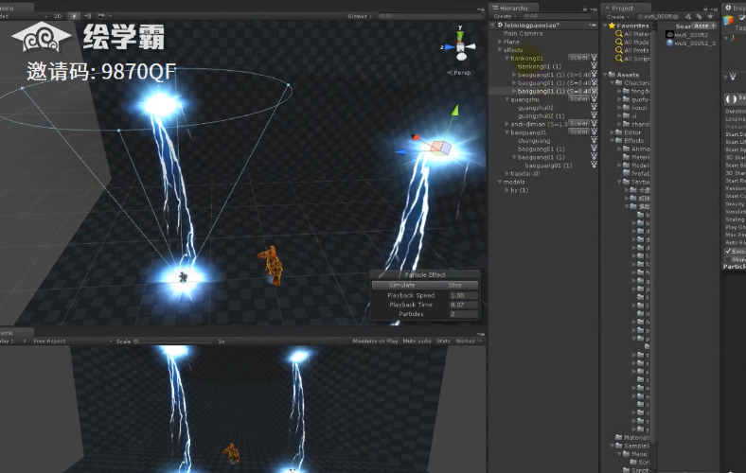The image size is (746, 473).
Task: Click the Scaler button on tiankong01 row
Action: 578,58
